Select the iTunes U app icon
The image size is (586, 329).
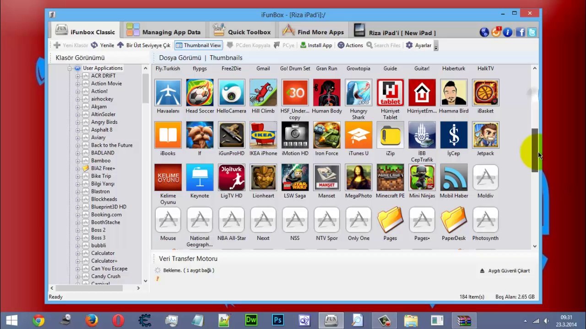point(358,135)
